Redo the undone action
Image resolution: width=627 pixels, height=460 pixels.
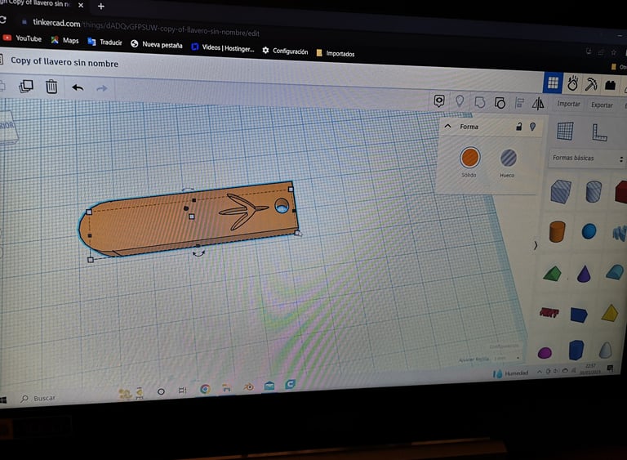pyautogui.click(x=102, y=88)
